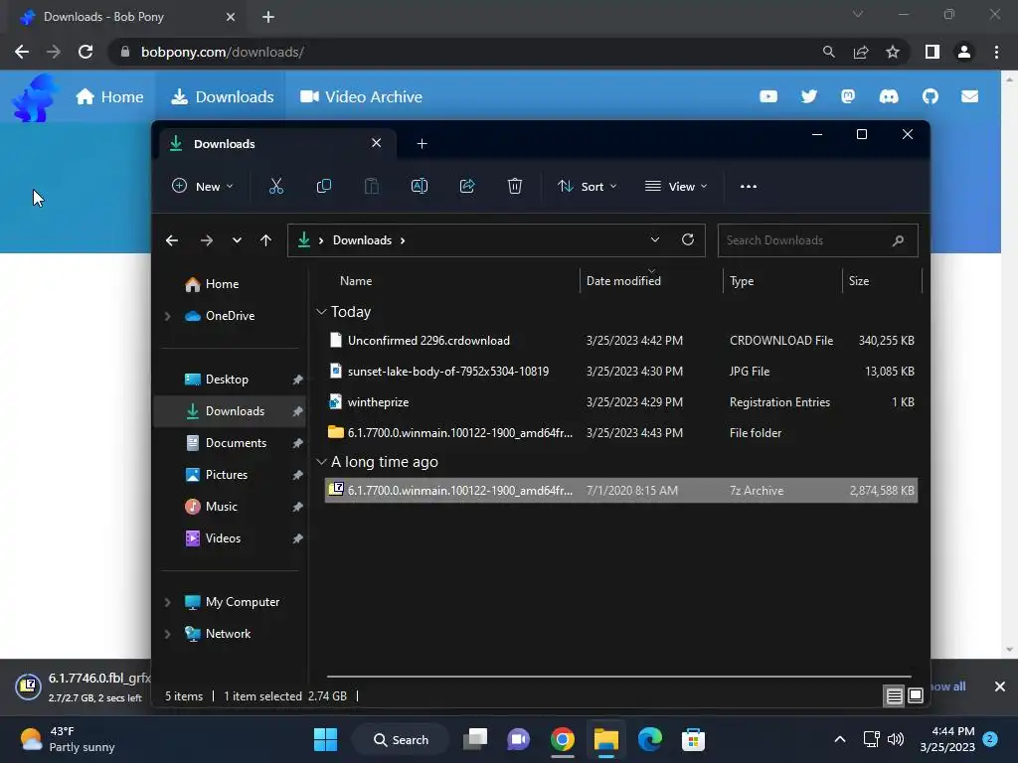Open GitHub icon on Bob Pony site
Image resolution: width=1018 pixels, height=763 pixels.
(x=931, y=96)
